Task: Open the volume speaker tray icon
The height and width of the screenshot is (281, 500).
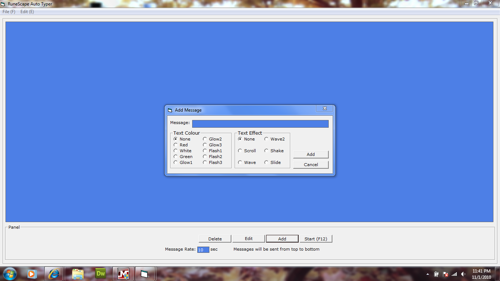Action: click(x=463, y=274)
